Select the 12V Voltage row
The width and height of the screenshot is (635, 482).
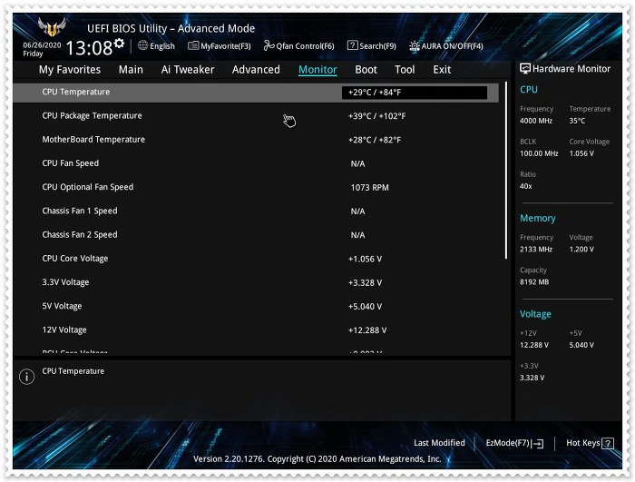click(256, 330)
